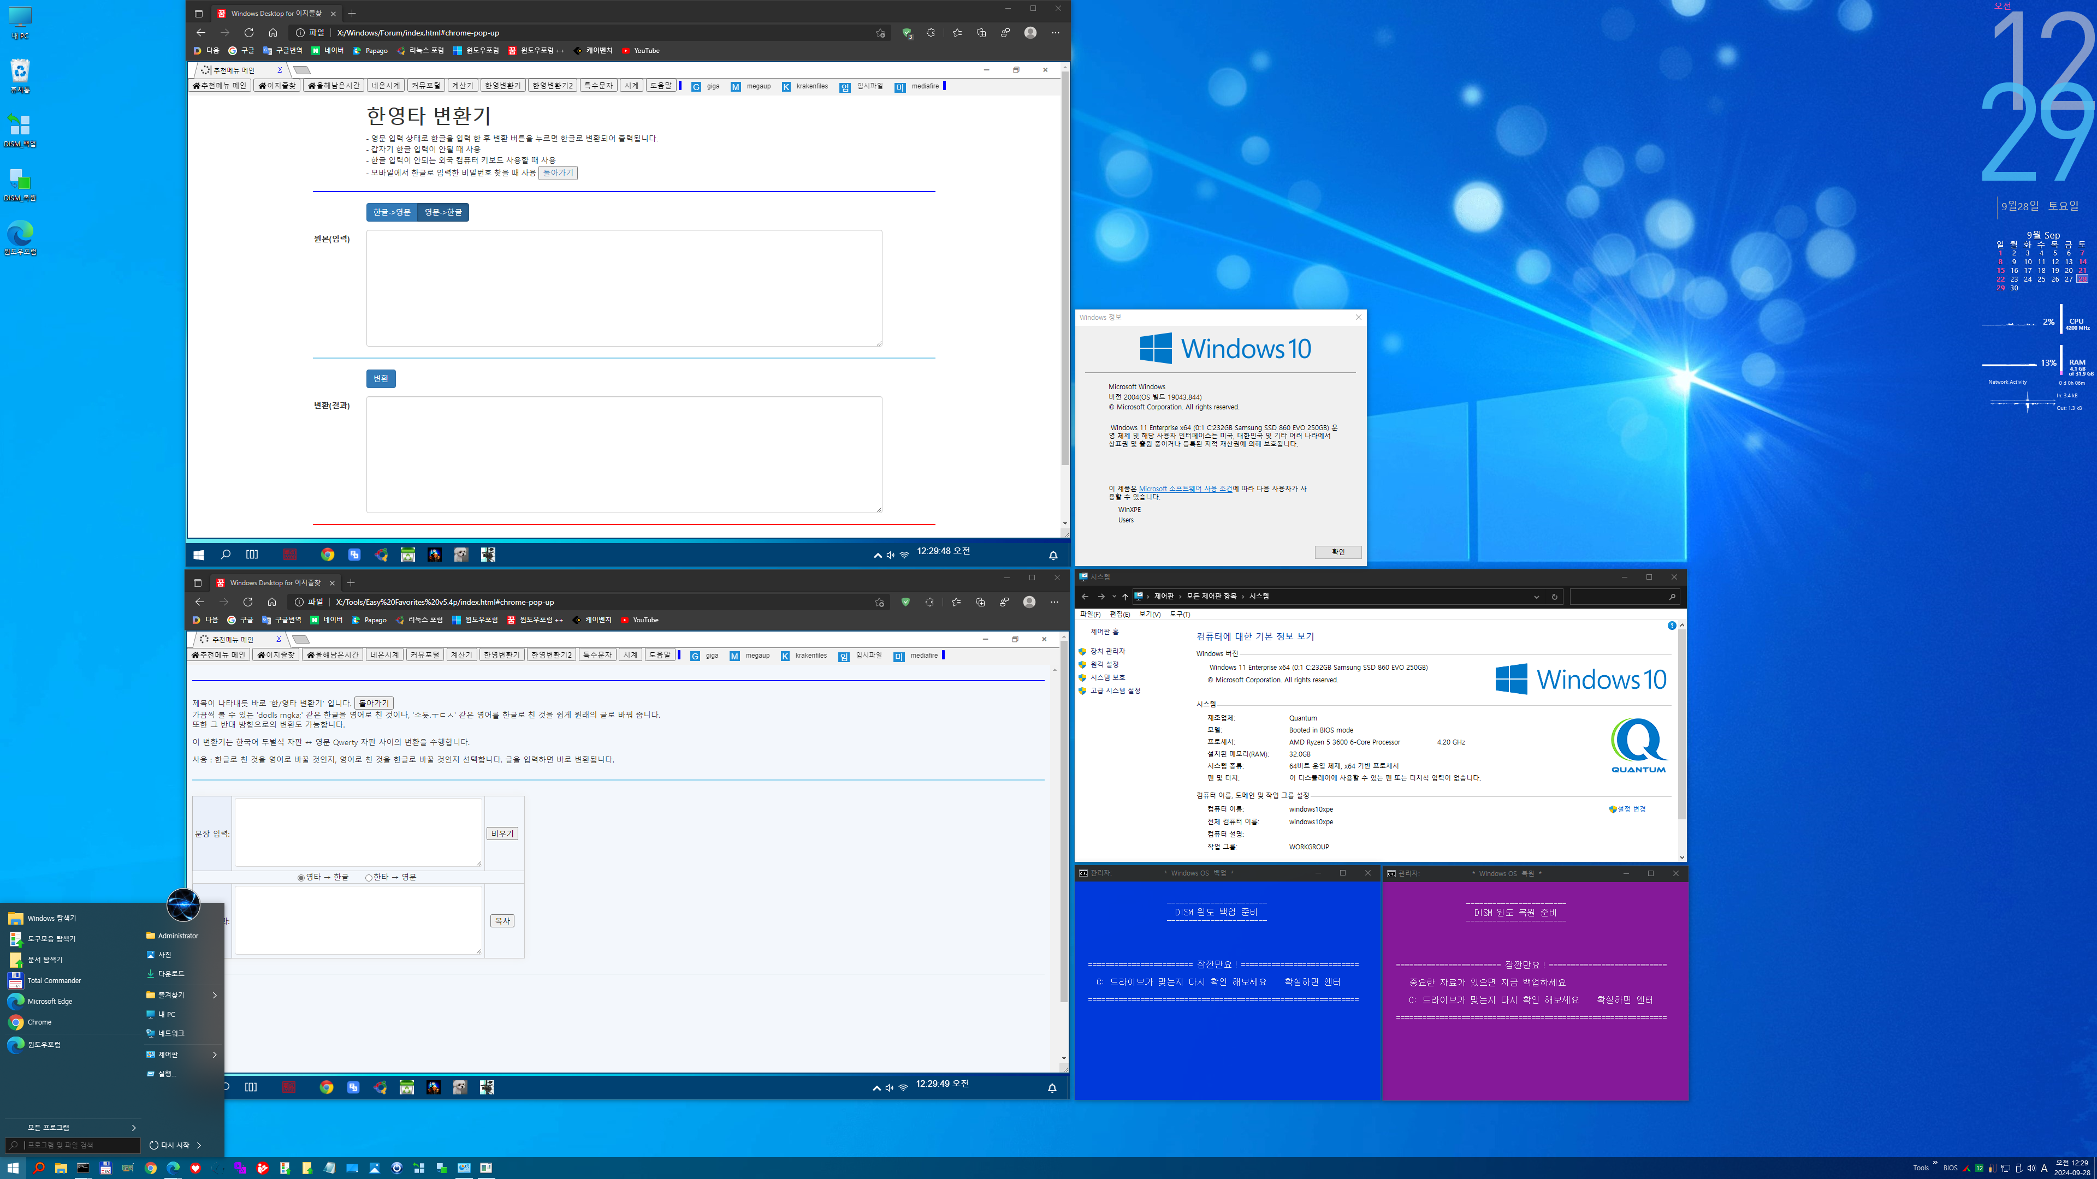Open the DISM_복원 desktop icon
Screen dimensions: 2097x1179
coord(20,184)
